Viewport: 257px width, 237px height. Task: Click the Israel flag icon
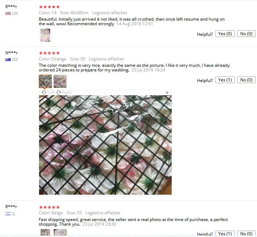tap(8, 214)
